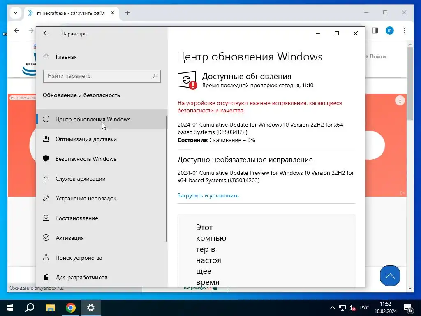Image resolution: width=421 pixels, height=316 pixels.
Task: Open a new Chrome tab
Action: pos(127,13)
